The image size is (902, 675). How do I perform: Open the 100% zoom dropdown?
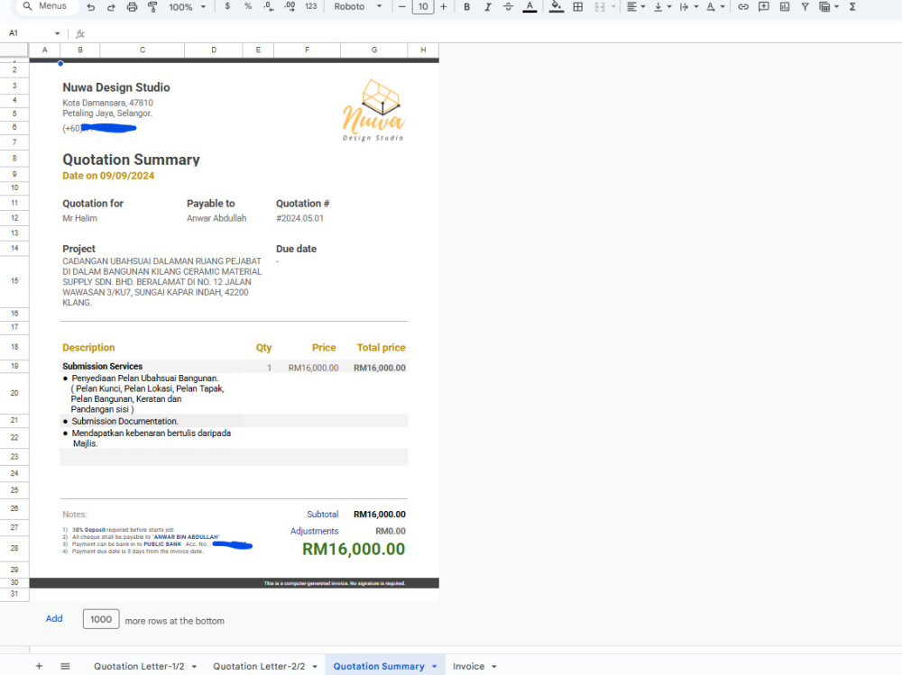tap(188, 7)
